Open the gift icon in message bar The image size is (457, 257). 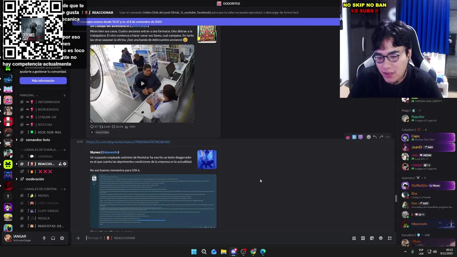click(x=354, y=238)
